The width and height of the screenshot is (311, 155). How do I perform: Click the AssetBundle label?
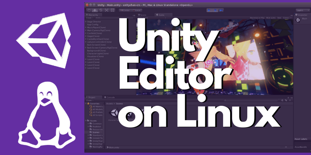point(300,147)
